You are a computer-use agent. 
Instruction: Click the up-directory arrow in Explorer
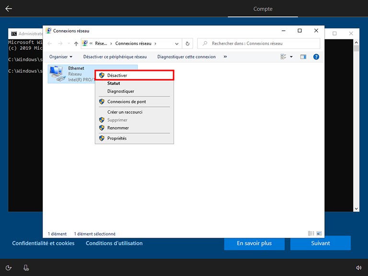point(76,44)
